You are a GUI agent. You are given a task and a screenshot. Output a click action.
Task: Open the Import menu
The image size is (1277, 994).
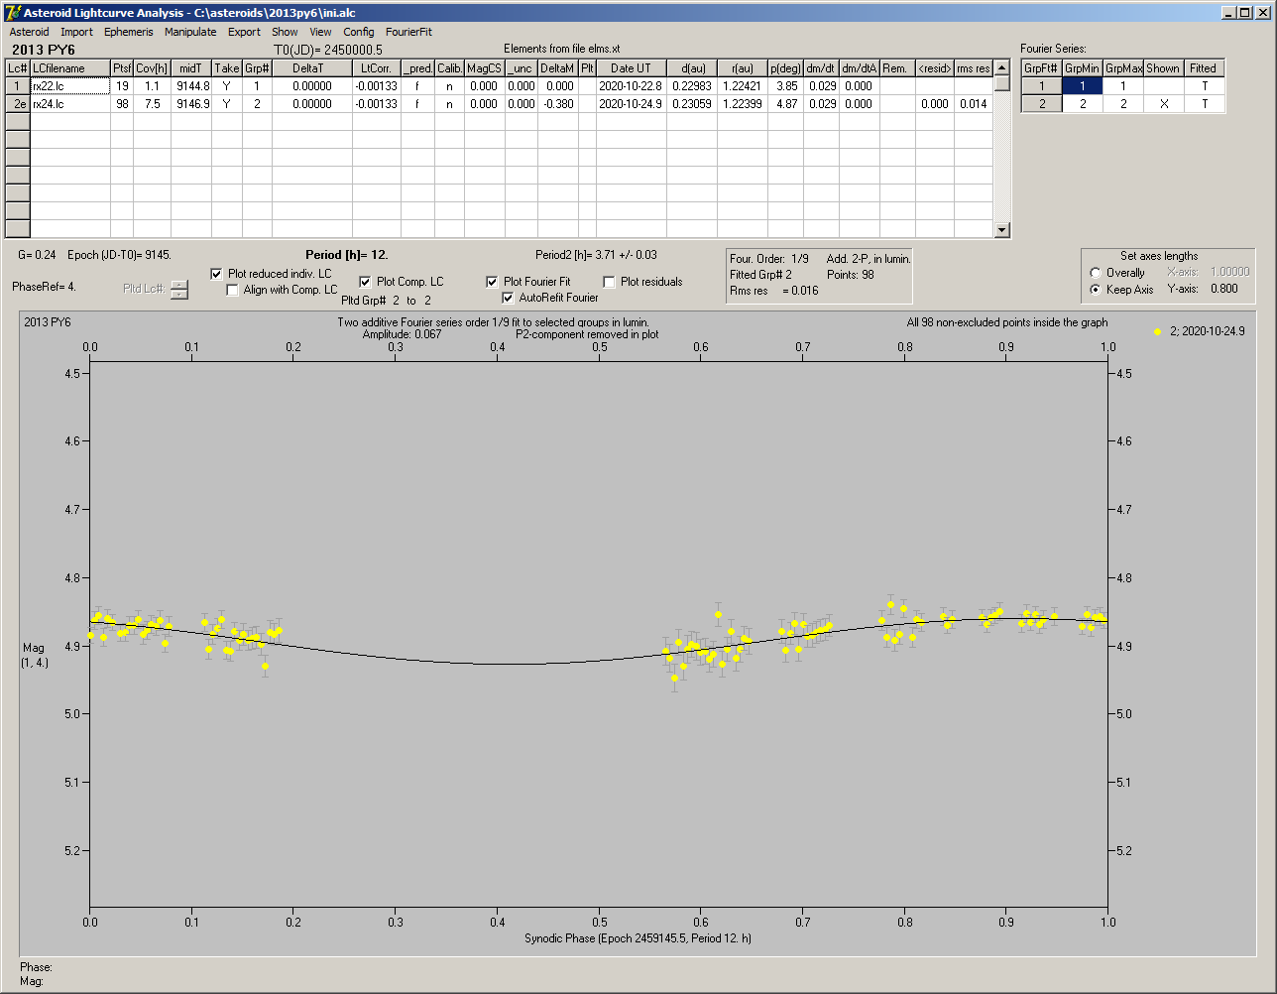(x=76, y=32)
